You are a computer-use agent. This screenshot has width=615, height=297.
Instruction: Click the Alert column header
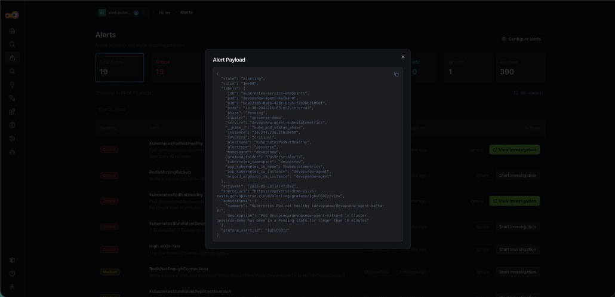(x=154, y=128)
